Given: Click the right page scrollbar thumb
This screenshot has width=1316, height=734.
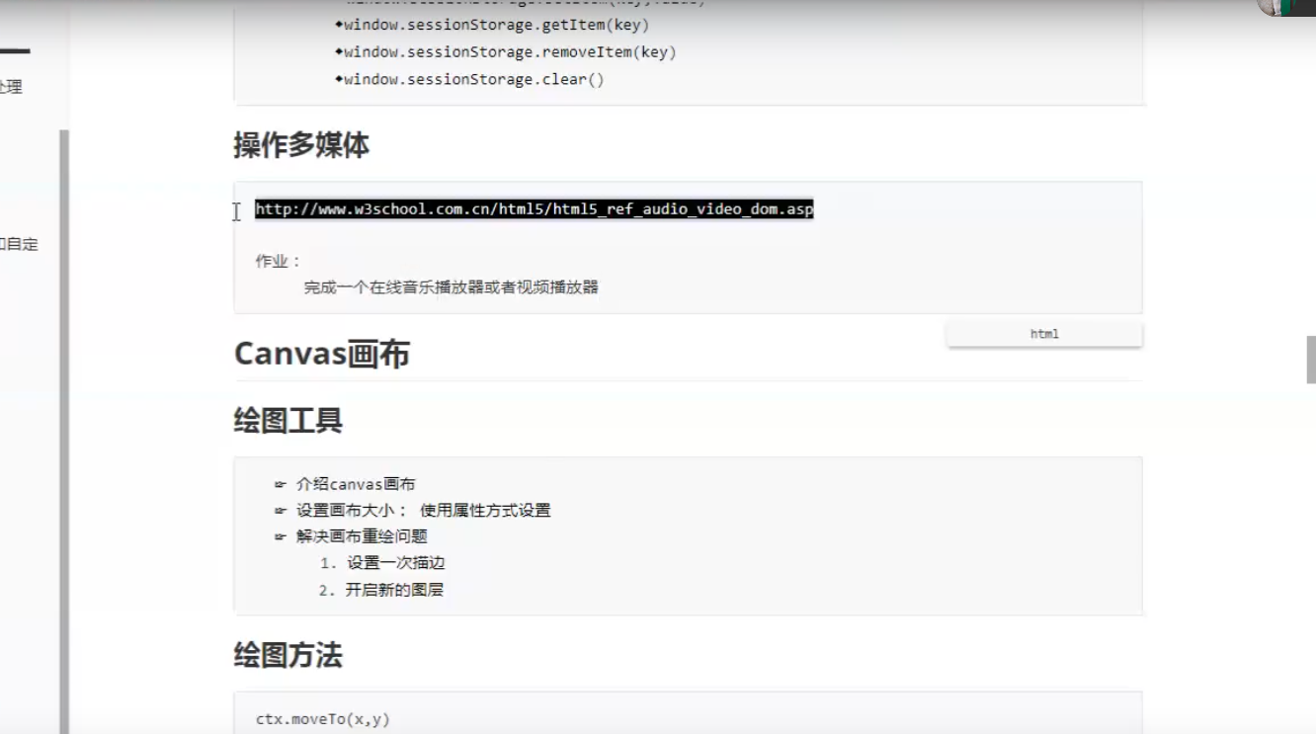Looking at the screenshot, I should 1311,359.
